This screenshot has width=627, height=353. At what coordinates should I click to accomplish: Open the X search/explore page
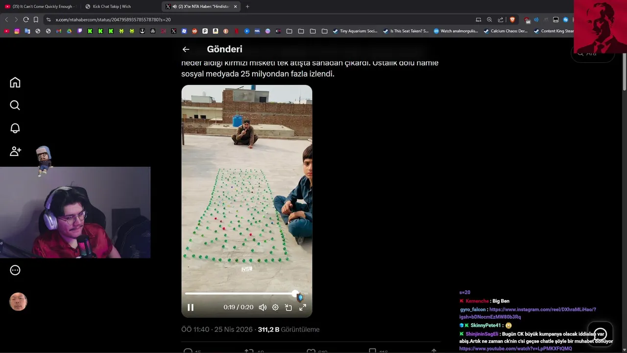point(15,105)
